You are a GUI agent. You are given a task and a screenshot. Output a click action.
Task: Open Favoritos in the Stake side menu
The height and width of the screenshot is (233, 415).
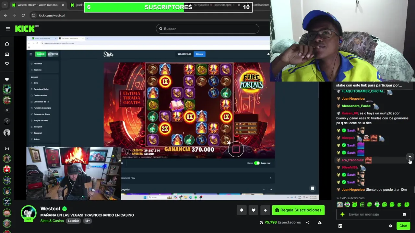click(38, 64)
